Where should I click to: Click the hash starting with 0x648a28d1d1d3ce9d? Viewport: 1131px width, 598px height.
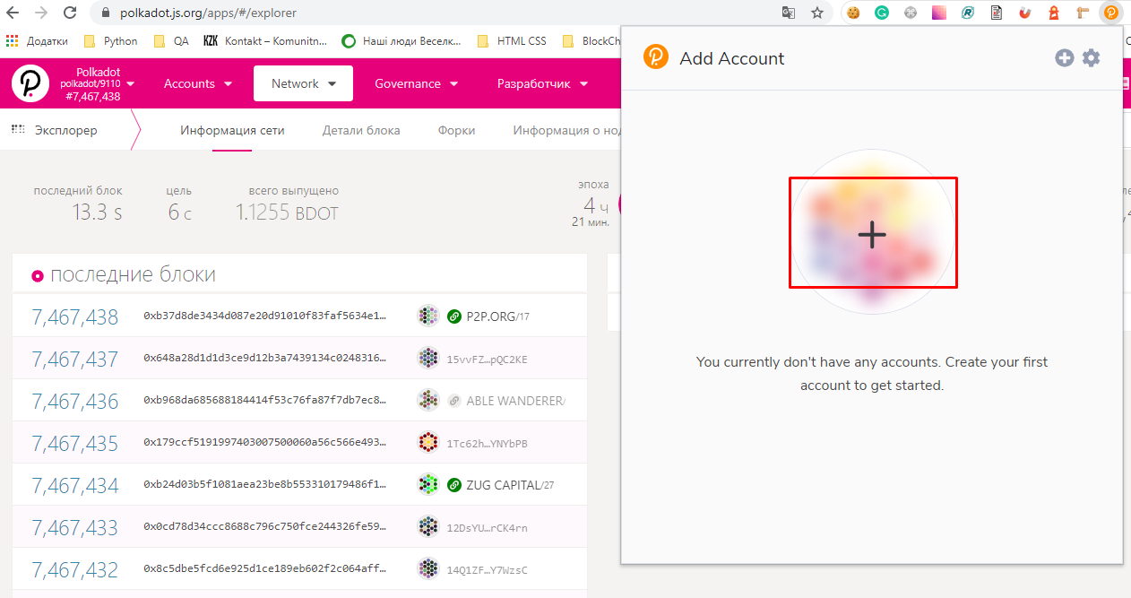click(265, 359)
